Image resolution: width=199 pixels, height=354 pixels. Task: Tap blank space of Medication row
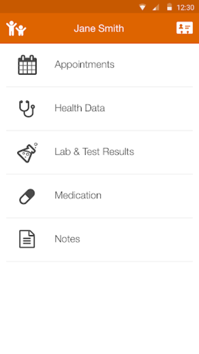[146, 196]
